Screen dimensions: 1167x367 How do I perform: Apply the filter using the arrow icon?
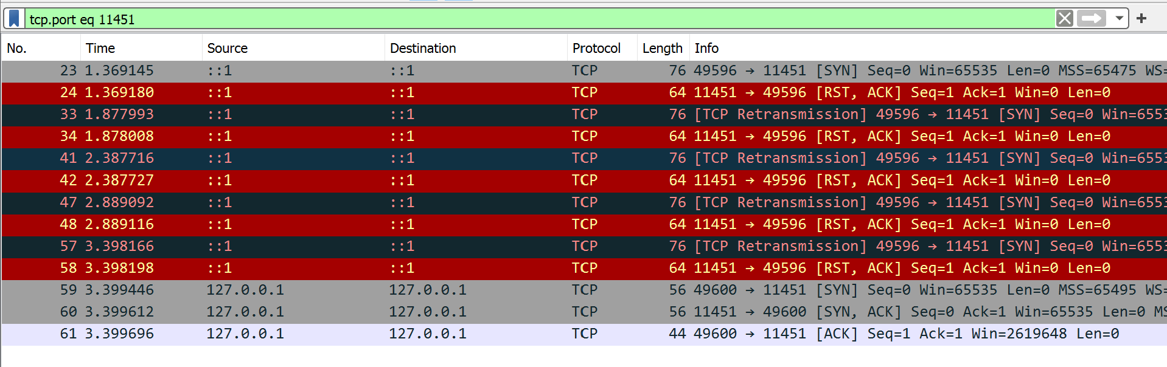pos(1092,19)
